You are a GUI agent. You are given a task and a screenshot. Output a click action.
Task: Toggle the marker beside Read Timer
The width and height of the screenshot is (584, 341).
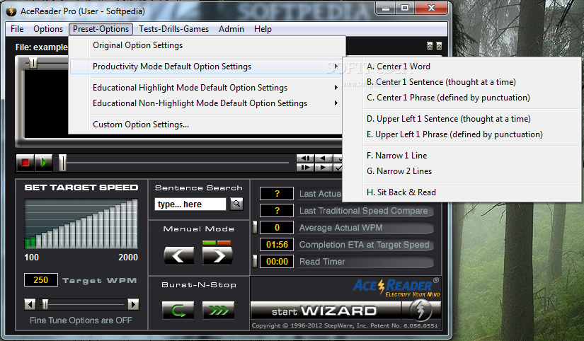coord(255,261)
